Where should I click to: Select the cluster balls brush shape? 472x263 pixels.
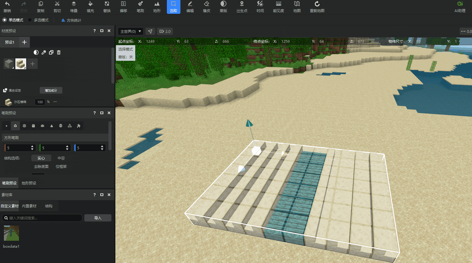point(70,126)
